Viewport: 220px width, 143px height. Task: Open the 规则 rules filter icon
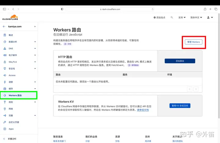5,102
